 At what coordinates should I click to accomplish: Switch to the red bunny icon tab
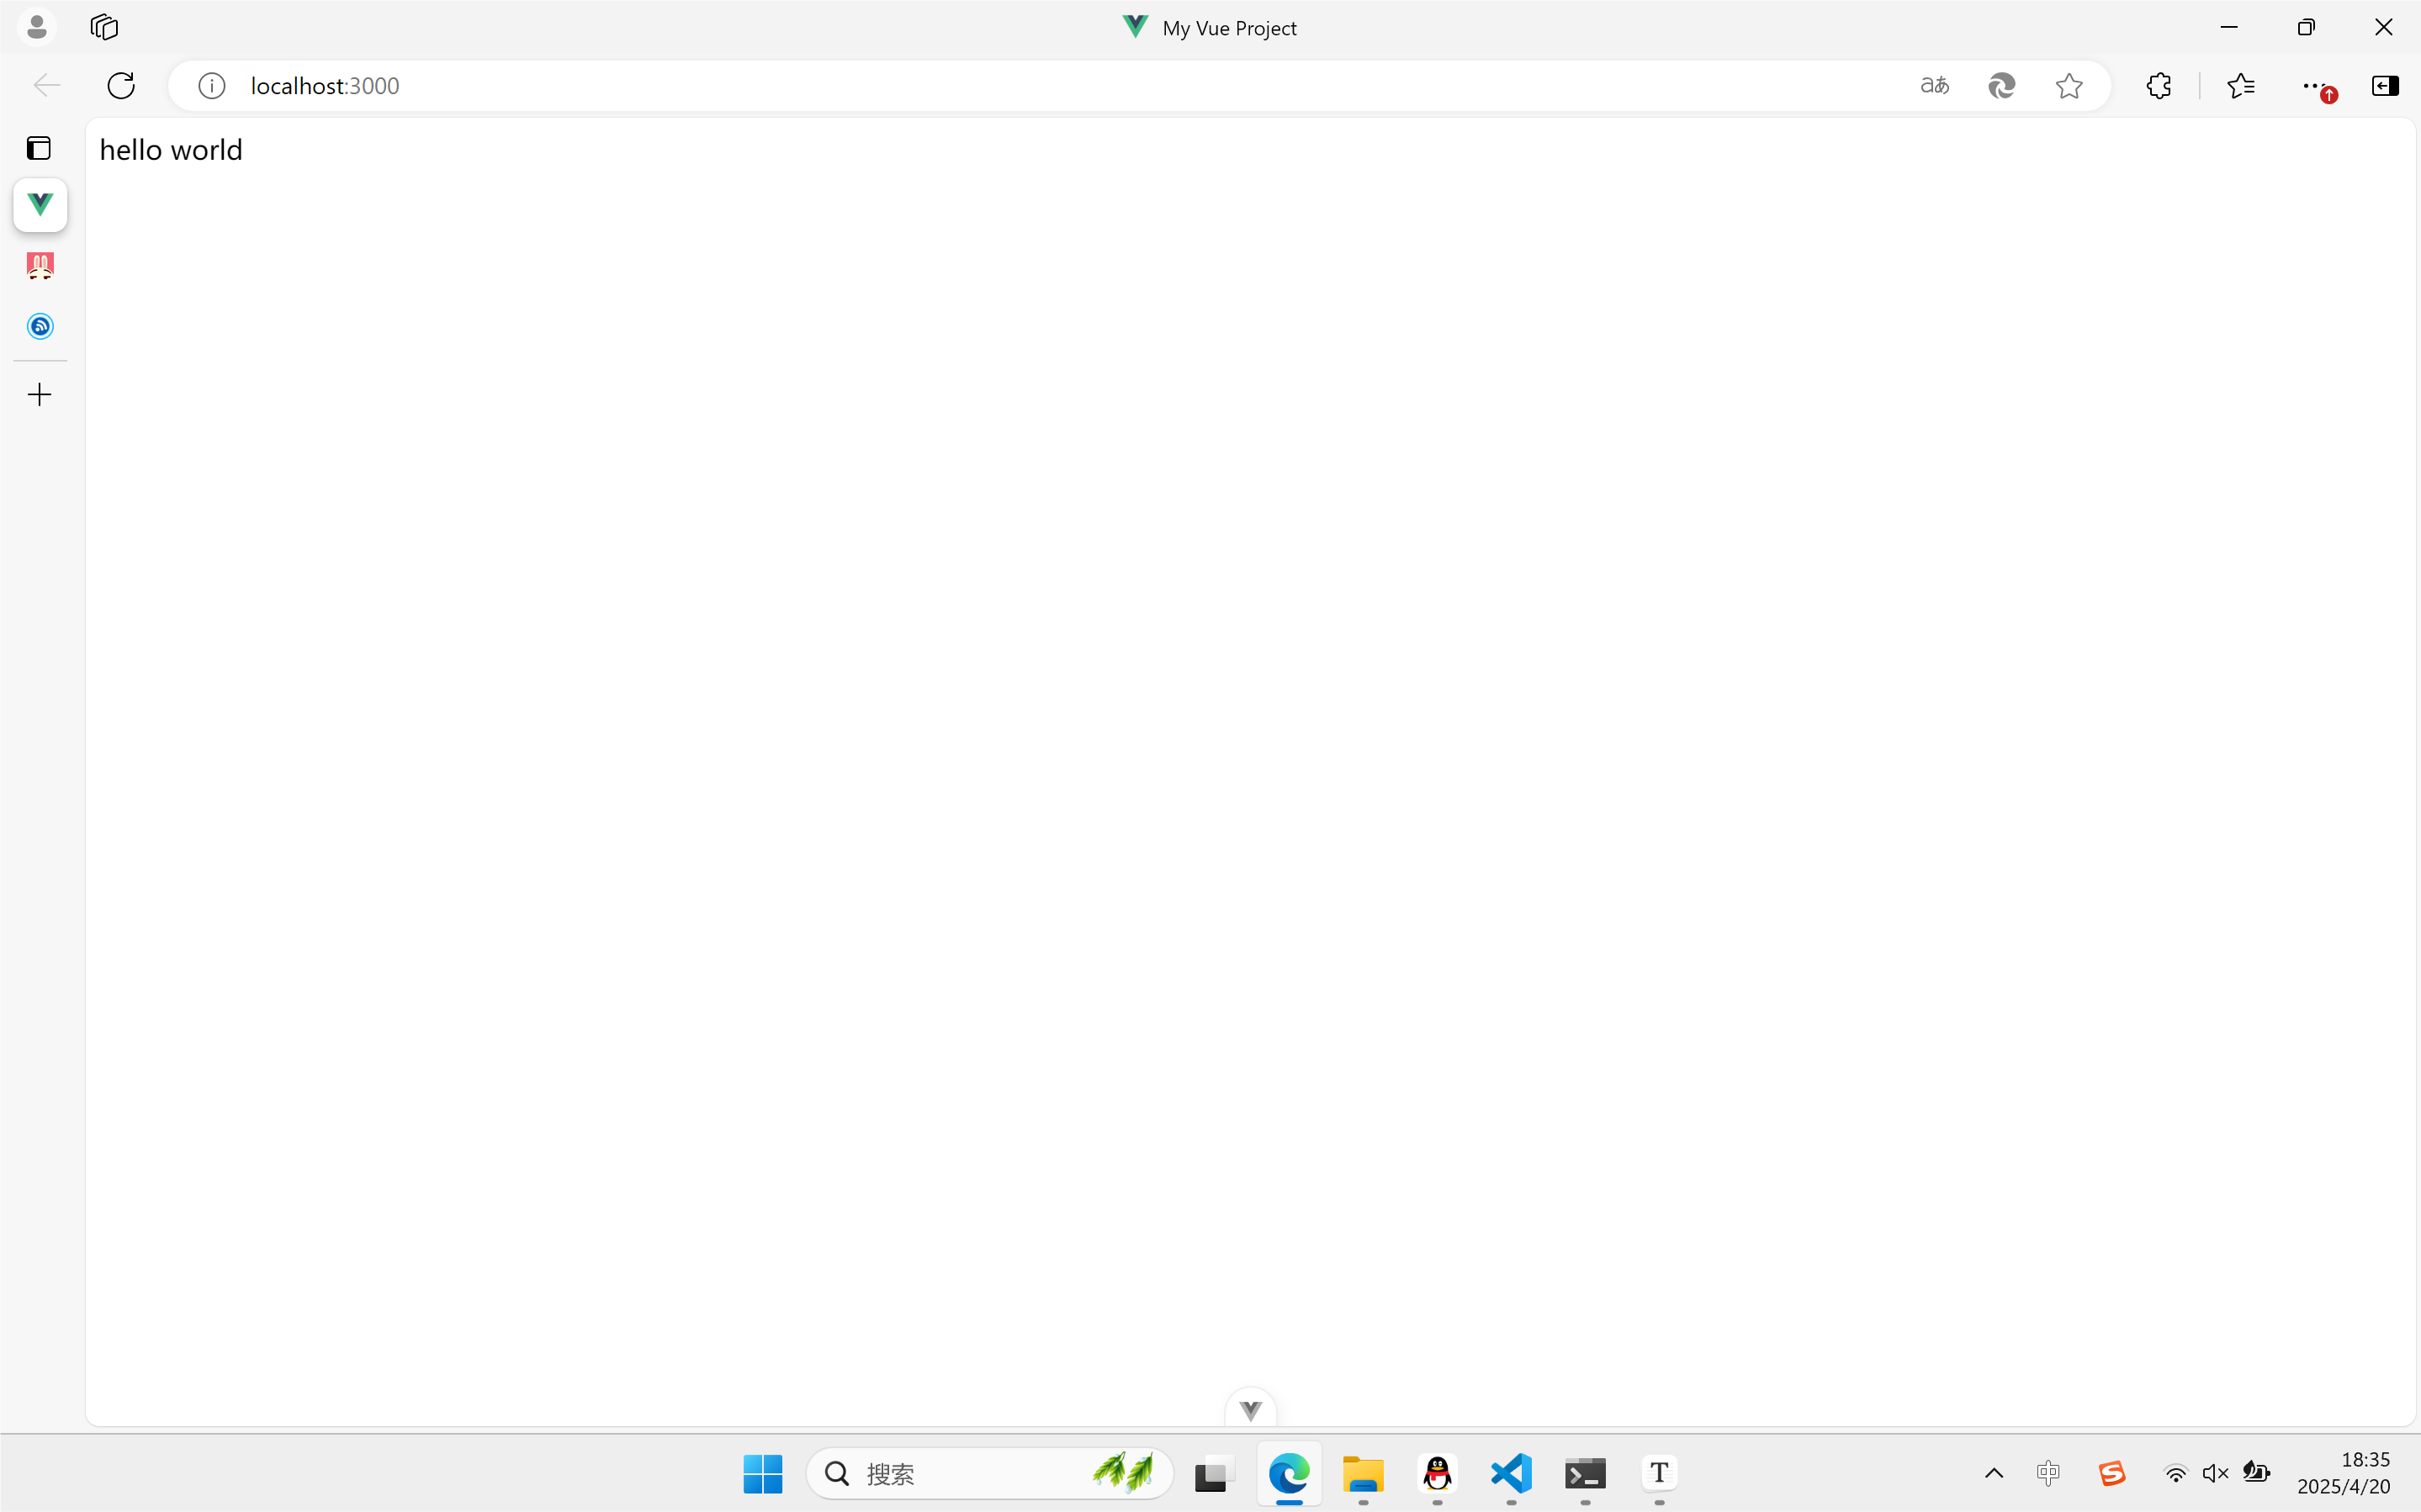pyautogui.click(x=40, y=266)
